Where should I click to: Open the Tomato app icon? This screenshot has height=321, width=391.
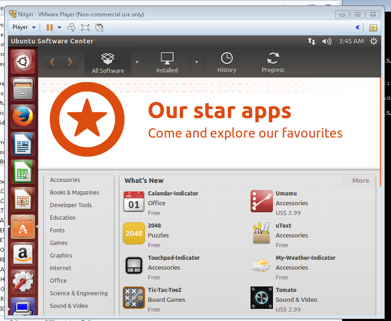point(262,298)
